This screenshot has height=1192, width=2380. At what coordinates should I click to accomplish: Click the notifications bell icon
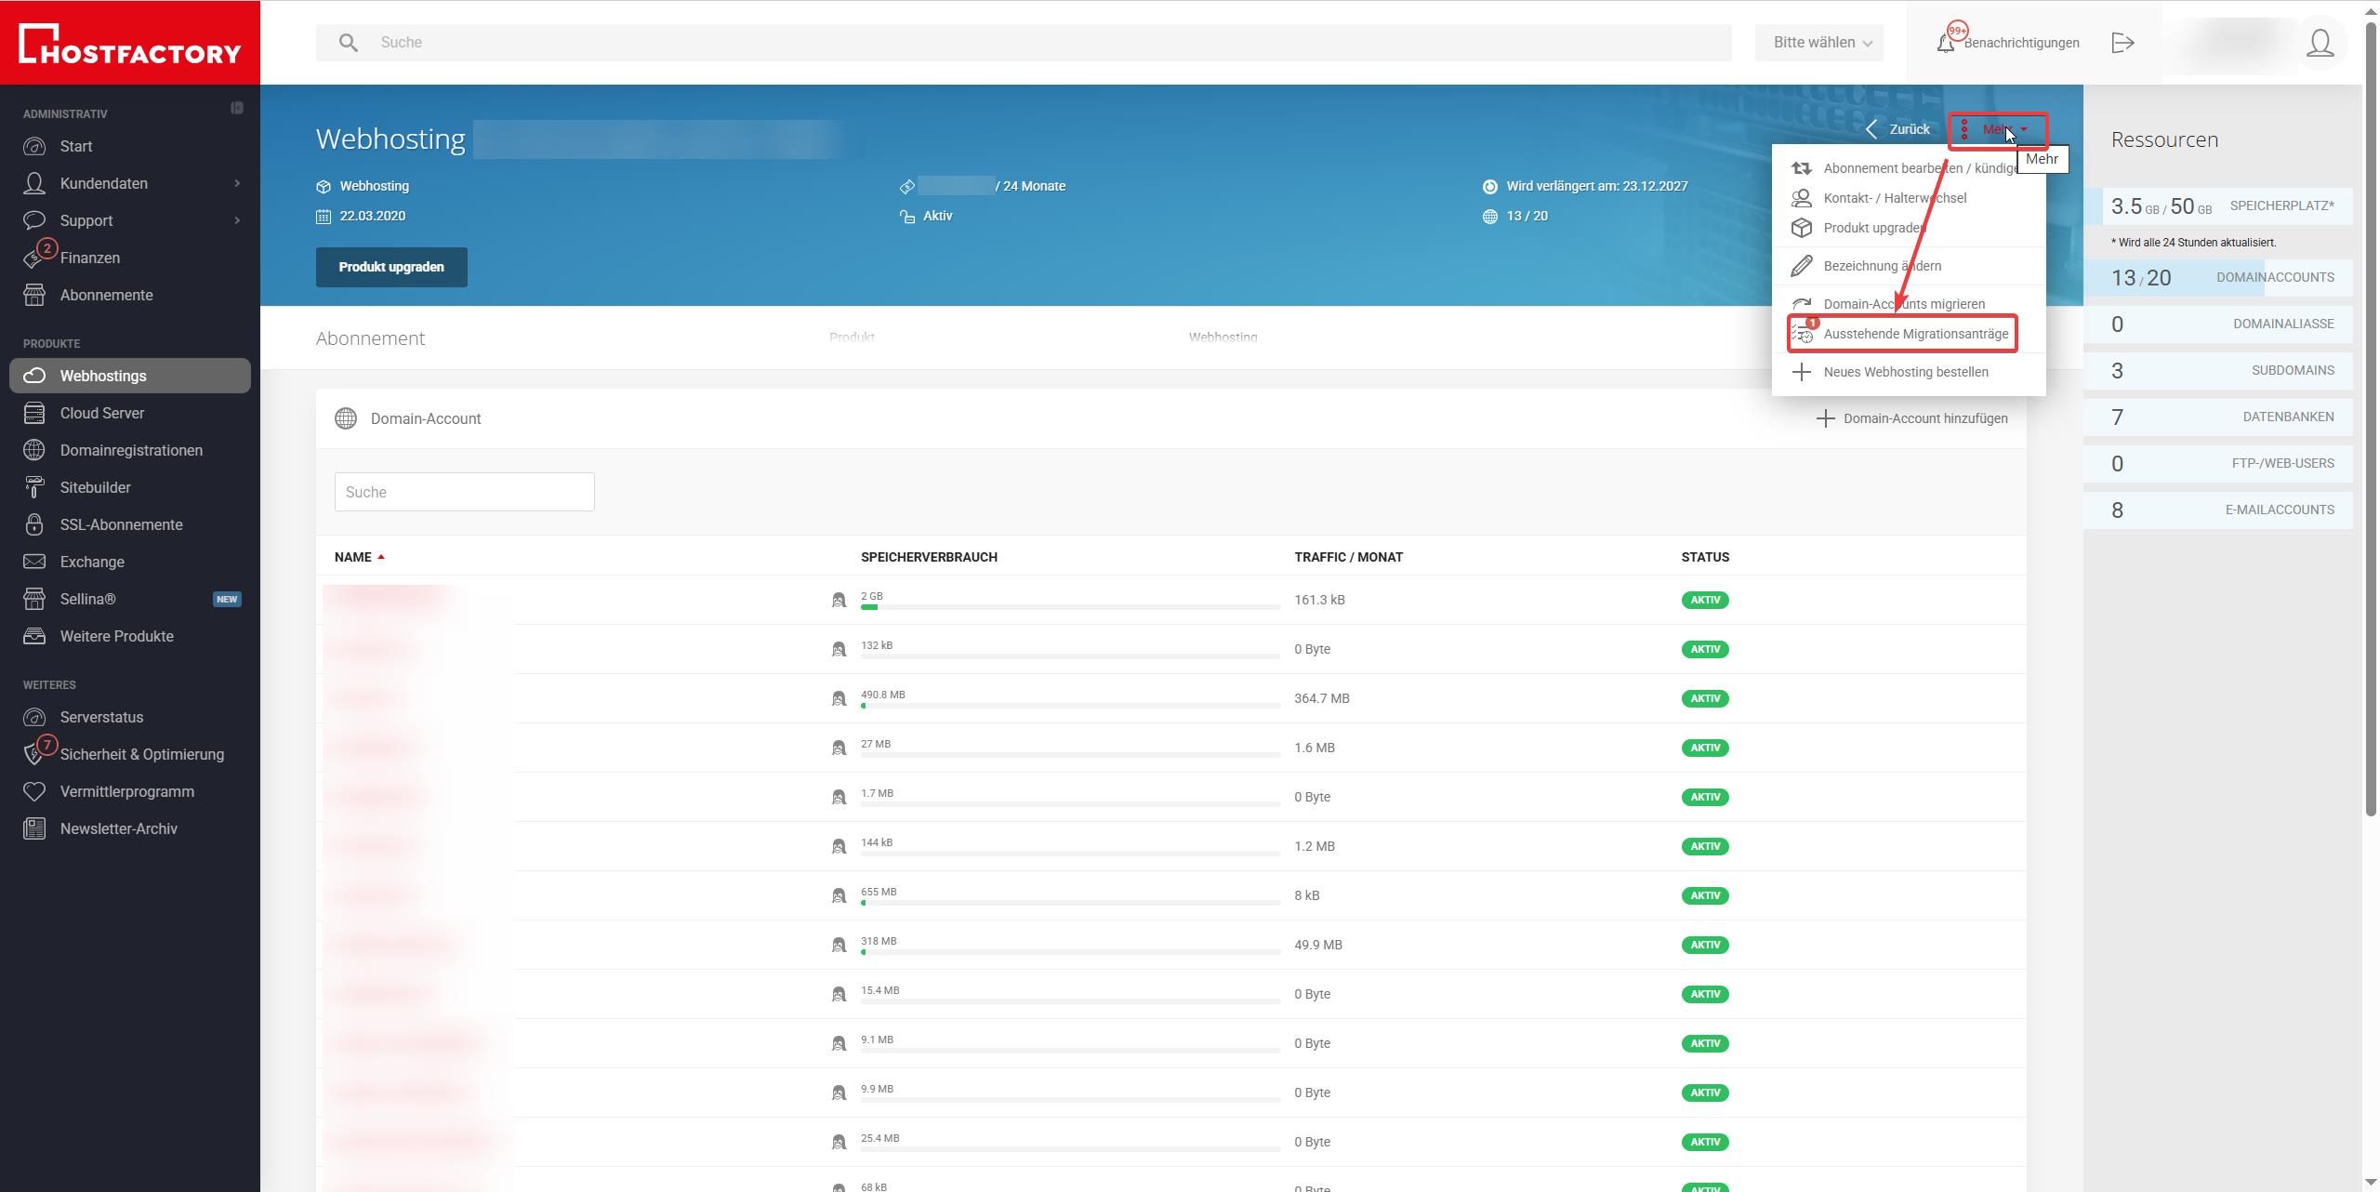click(1946, 43)
